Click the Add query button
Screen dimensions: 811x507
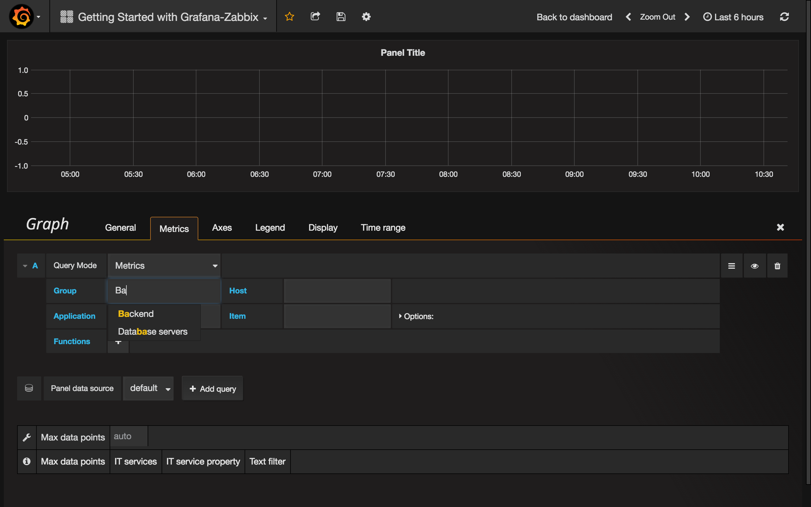tap(212, 388)
